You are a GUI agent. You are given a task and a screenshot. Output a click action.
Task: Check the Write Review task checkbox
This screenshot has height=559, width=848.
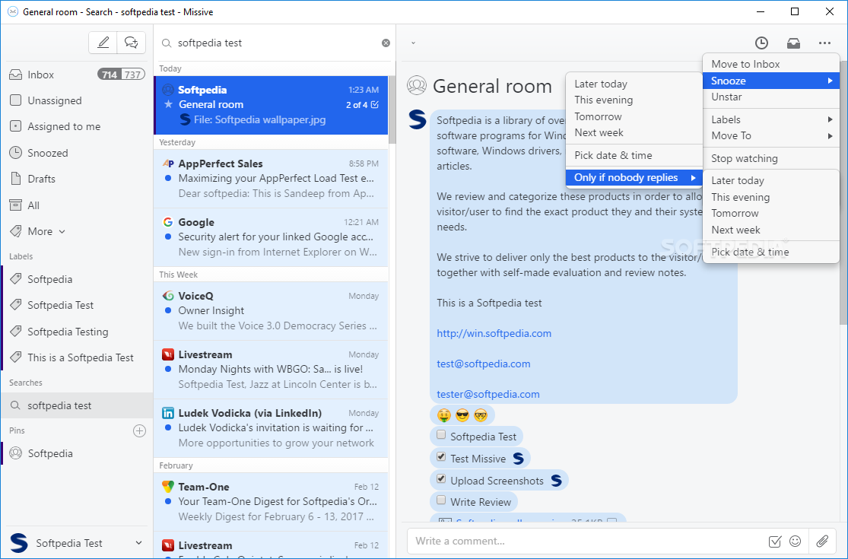(x=441, y=500)
